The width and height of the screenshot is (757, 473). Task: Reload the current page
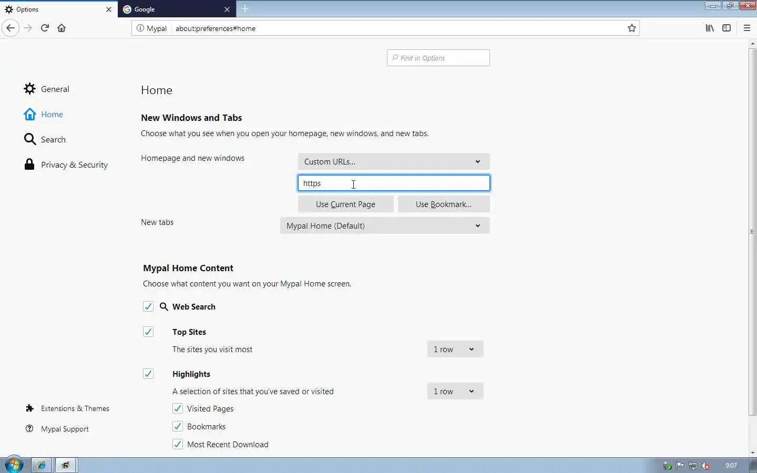click(45, 28)
